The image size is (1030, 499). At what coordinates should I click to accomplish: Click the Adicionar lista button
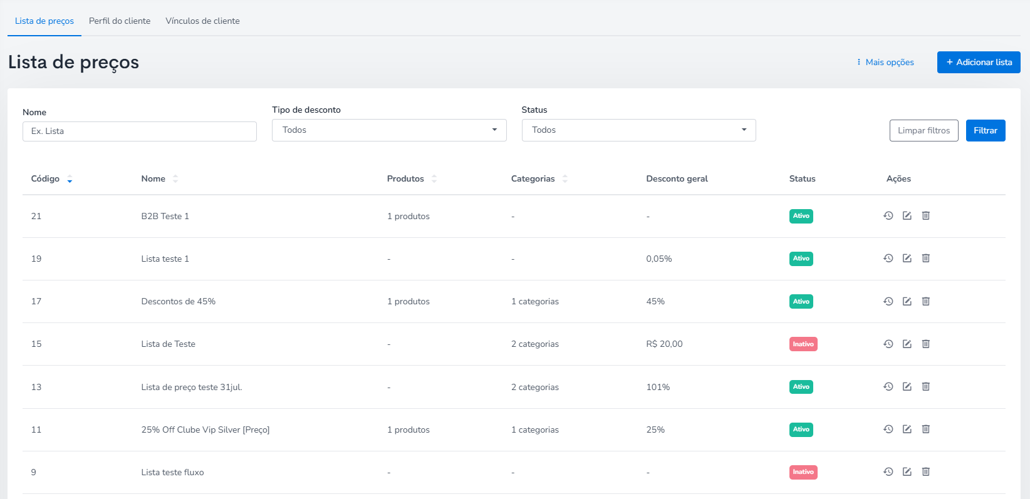coord(979,62)
